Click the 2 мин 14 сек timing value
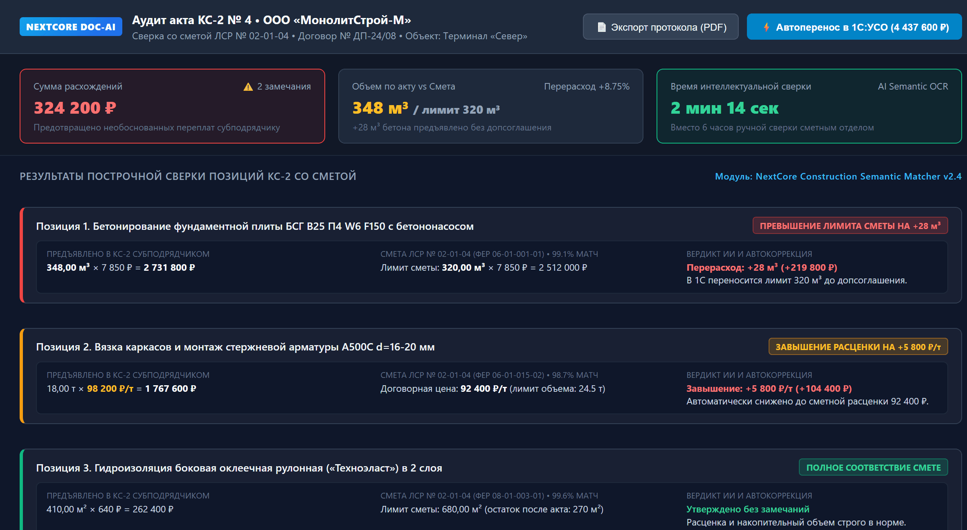 pos(724,108)
